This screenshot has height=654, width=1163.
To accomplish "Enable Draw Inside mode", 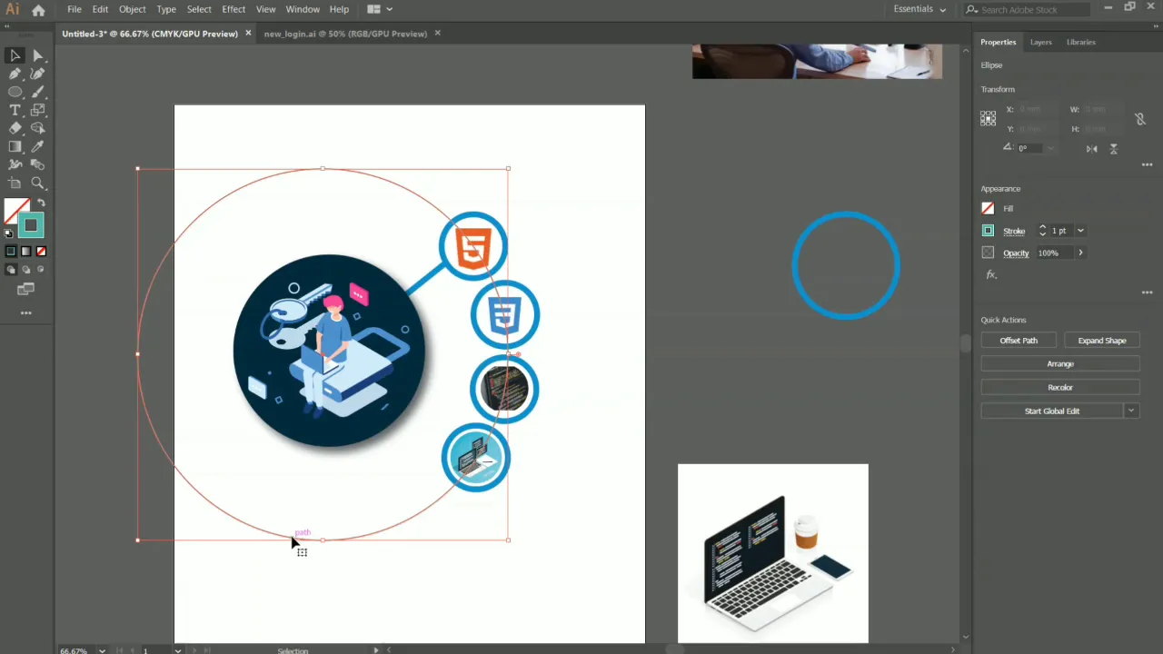I will point(40,270).
